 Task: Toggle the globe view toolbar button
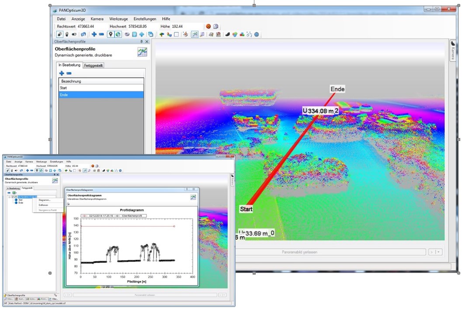[118, 34]
